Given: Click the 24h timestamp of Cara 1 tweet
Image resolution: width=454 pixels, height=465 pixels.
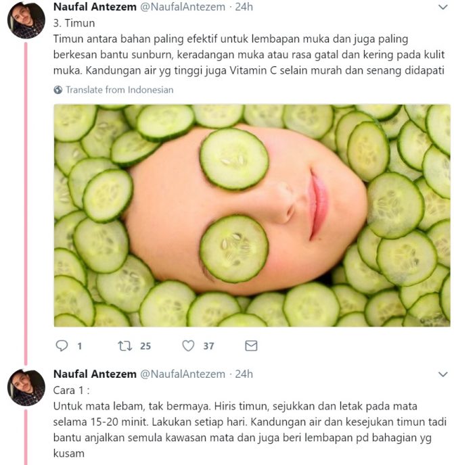Looking at the screenshot, I should 244,374.
